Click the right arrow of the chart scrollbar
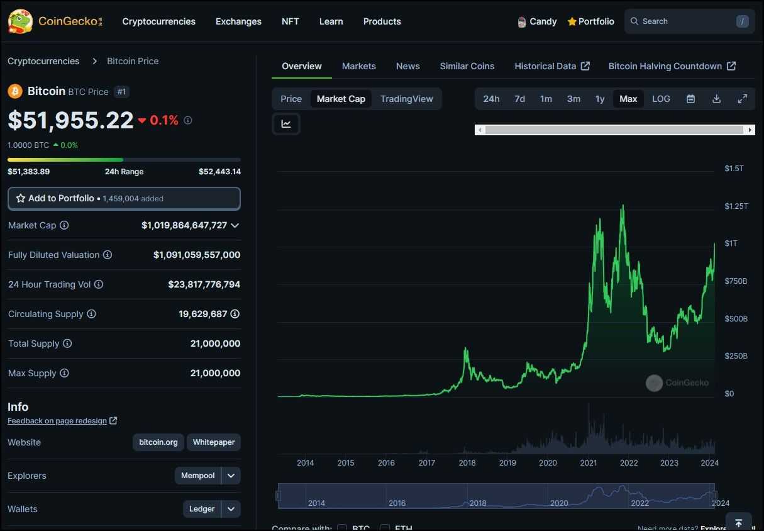The width and height of the screenshot is (764, 531). pos(750,130)
